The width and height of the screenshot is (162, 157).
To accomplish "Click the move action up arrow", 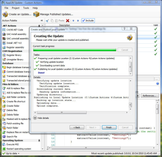I will (73, 21).
